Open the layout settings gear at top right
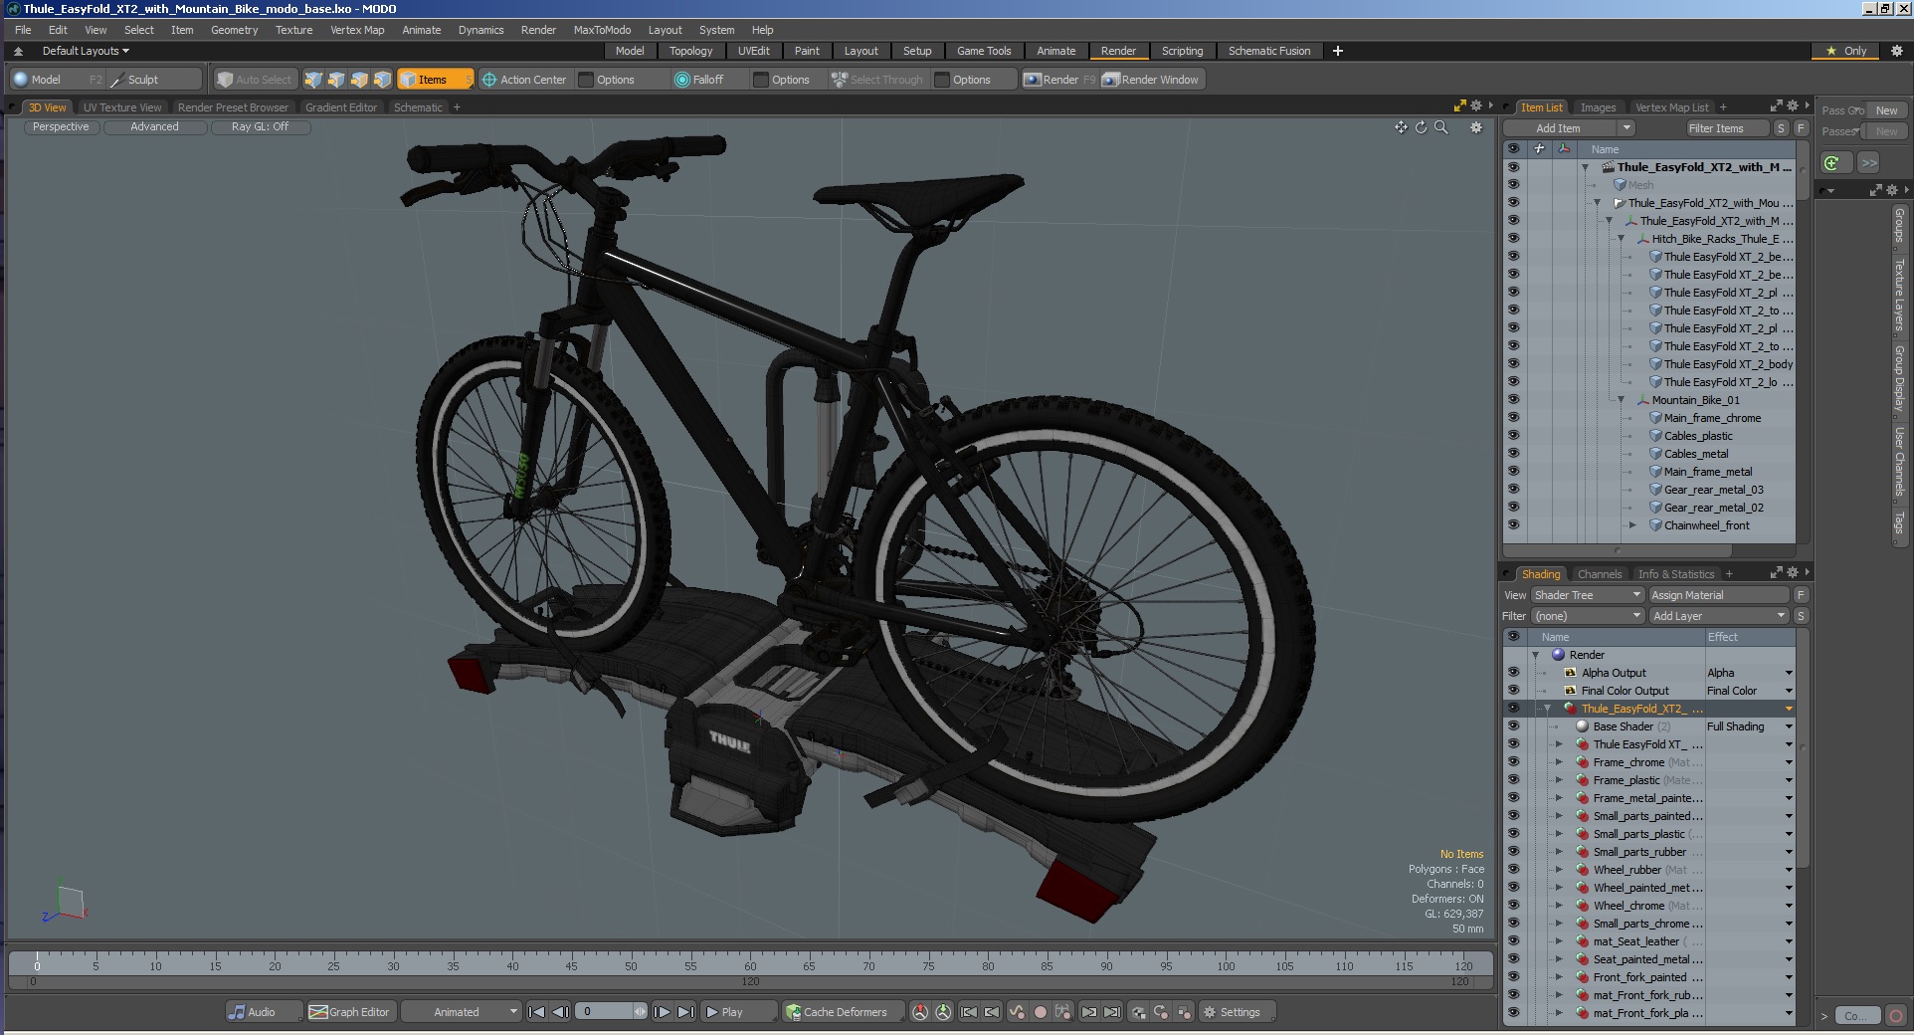 [1896, 51]
